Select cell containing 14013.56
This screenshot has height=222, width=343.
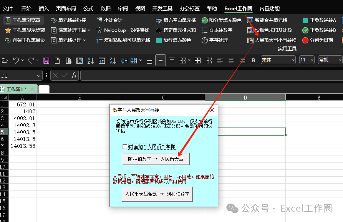pyautogui.click(x=22, y=146)
